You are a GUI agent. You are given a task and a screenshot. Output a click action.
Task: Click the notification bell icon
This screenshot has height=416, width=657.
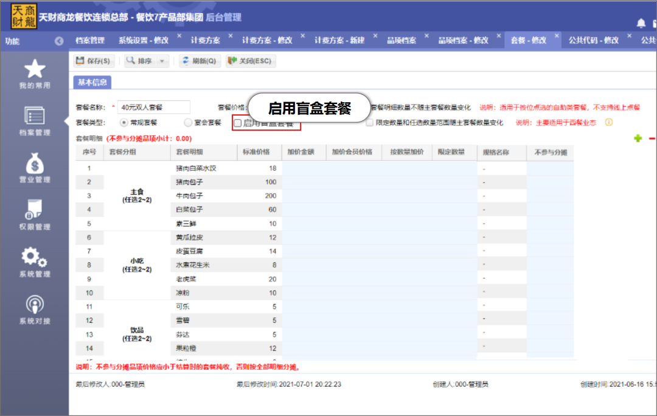[641, 23]
